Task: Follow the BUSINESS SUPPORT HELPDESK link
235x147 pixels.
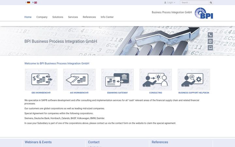Action: coord(194,93)
